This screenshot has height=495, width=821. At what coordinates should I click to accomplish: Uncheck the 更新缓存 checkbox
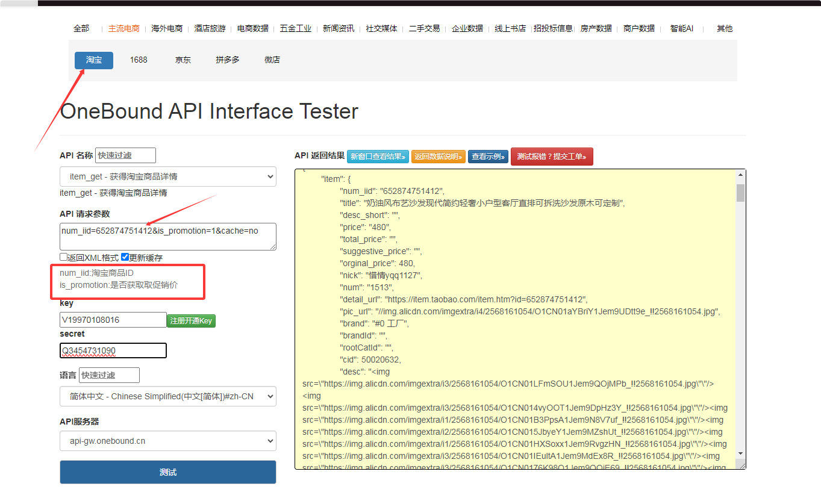[125, 257]
